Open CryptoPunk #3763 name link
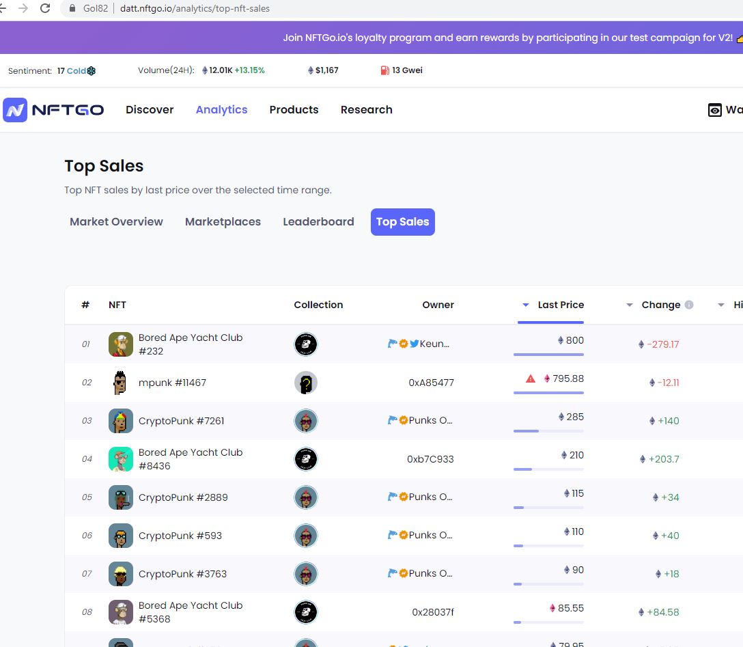The height and width of the screenshot is (647, 743). tap(182, 574)
